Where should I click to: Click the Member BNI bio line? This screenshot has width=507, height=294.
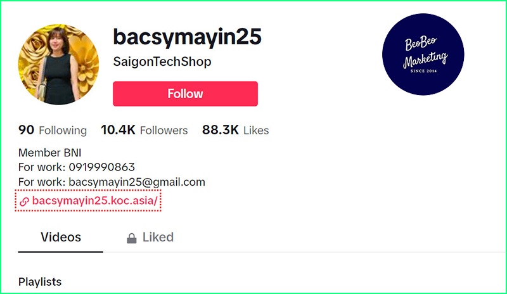tap(50, 153)
